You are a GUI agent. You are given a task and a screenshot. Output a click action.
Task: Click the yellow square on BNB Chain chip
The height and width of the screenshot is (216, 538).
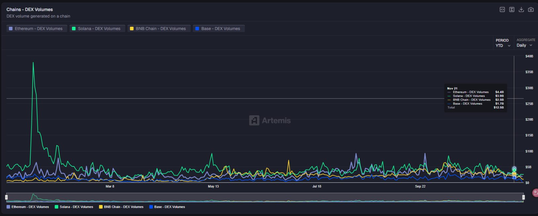point(132,29)
